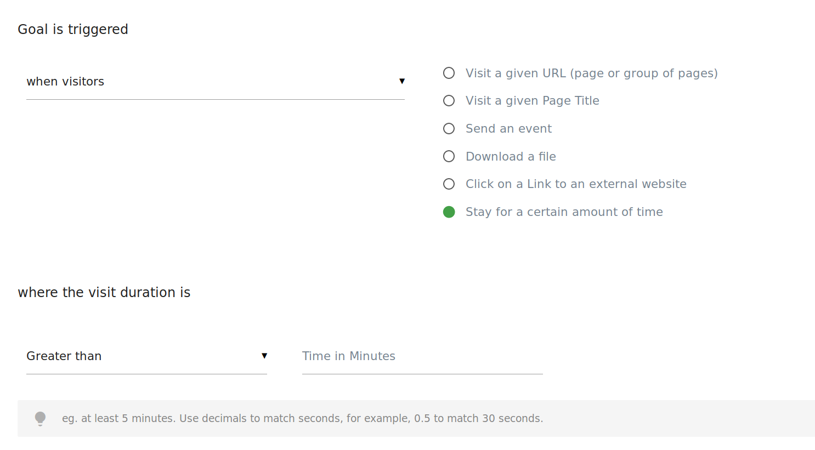This screenshot has width=815, height=450.
Task: Focus the "Time in Minutes" input field
Action: [x=422, y=356]
